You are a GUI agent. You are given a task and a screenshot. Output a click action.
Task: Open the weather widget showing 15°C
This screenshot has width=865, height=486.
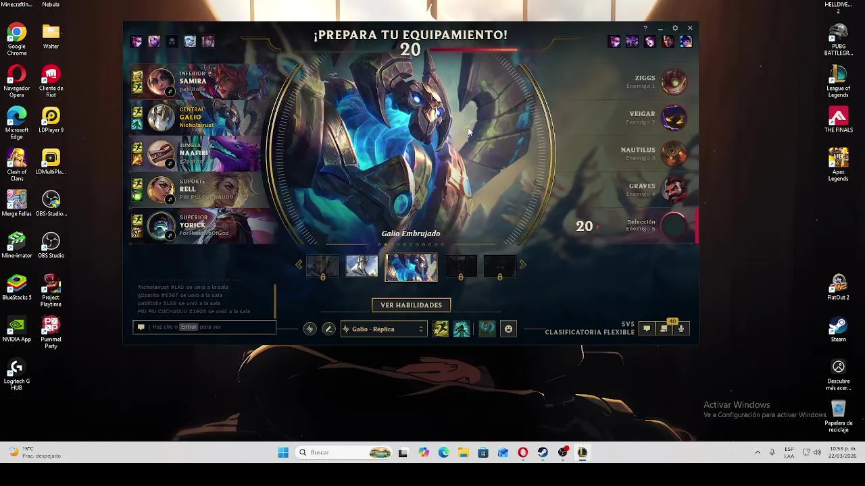[x=34, y=452]
